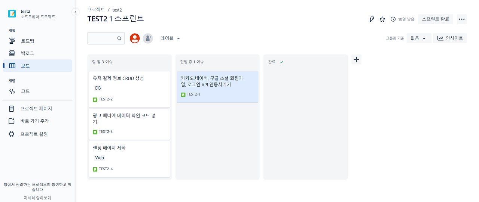This screenshot has height=202, width=479.
Task: Click the red user avatar filter
Action: coord(135,38)
